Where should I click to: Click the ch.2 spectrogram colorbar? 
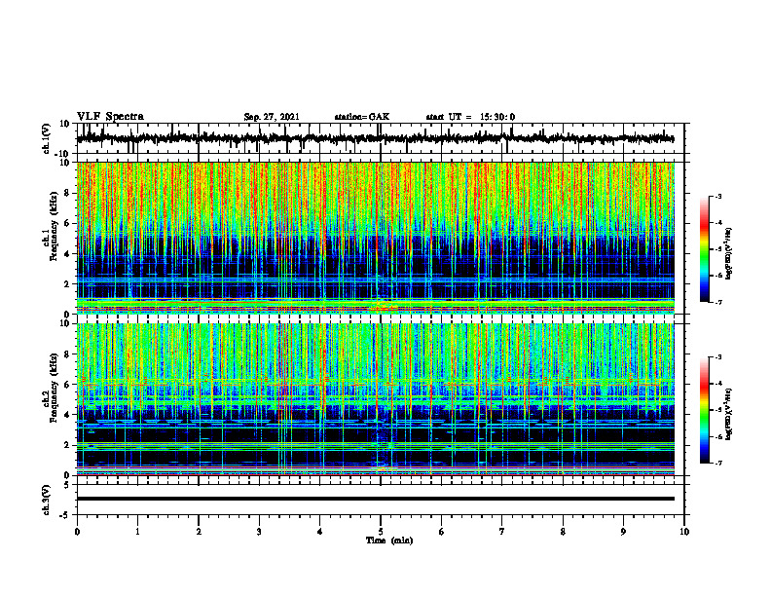pos(705,410)
